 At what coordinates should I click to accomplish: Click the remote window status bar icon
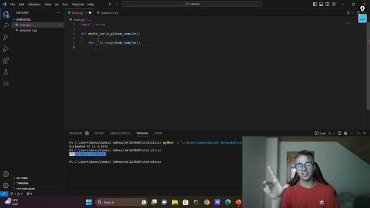tap(4, 194)
